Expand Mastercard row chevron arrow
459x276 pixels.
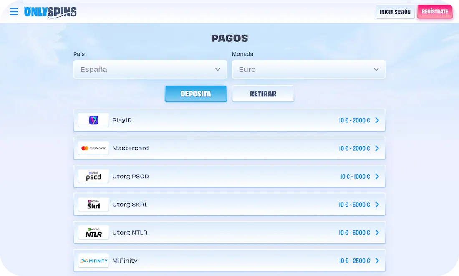(x=377, y=148)
